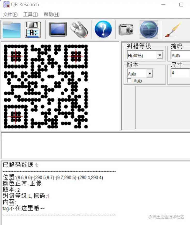Open the 掩码 Auto combo box
190x225 pixels.
click(181, 55)
